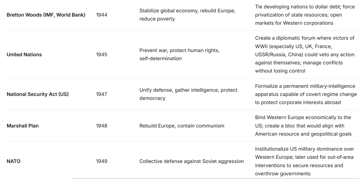The height and width of the screenshot is (179, 359).
Task: Click "Stabilize global economy, rebuild Europe" text
Action: click(187, 11)
